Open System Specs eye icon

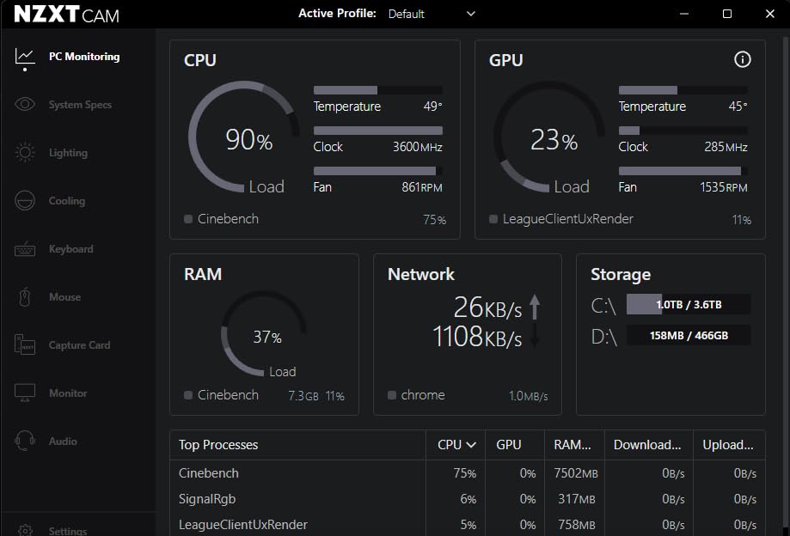point(25,105)
